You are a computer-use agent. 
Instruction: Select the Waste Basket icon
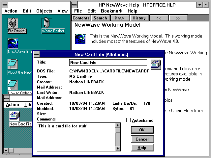pos(46,23)
